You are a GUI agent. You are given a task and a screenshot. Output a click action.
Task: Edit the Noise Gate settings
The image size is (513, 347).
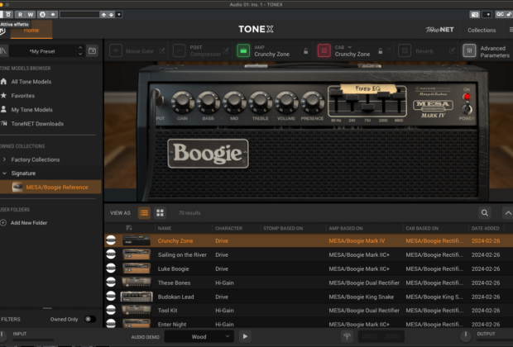pos(162,50)
